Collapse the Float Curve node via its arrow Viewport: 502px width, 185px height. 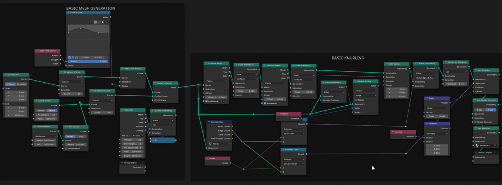click(68, 13)
